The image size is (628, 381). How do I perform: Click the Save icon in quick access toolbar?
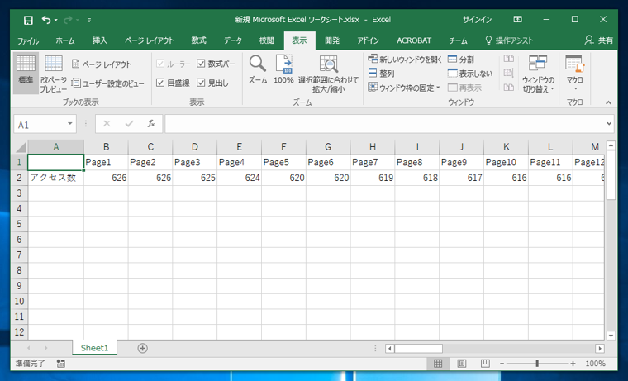click(x=28, y=20)
